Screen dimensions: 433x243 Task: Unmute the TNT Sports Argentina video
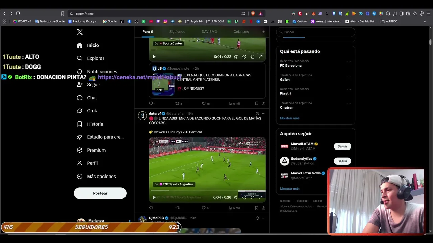click(x=236, y=198)
